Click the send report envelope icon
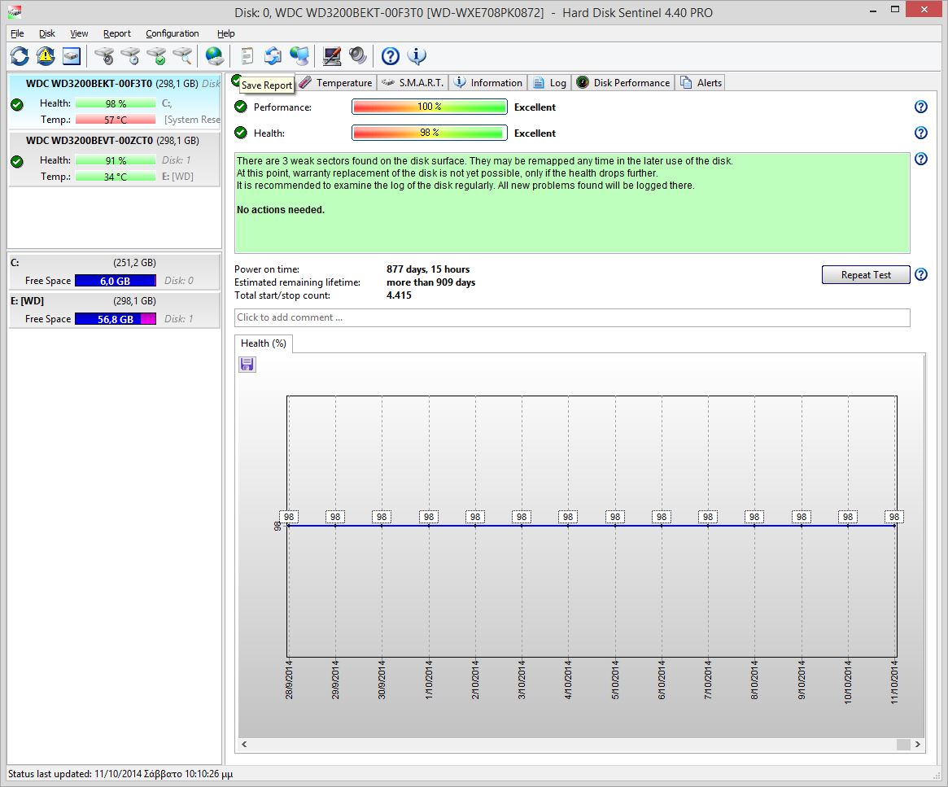The width and height of the screenshot is (948, 787). [x=273, y=56]
